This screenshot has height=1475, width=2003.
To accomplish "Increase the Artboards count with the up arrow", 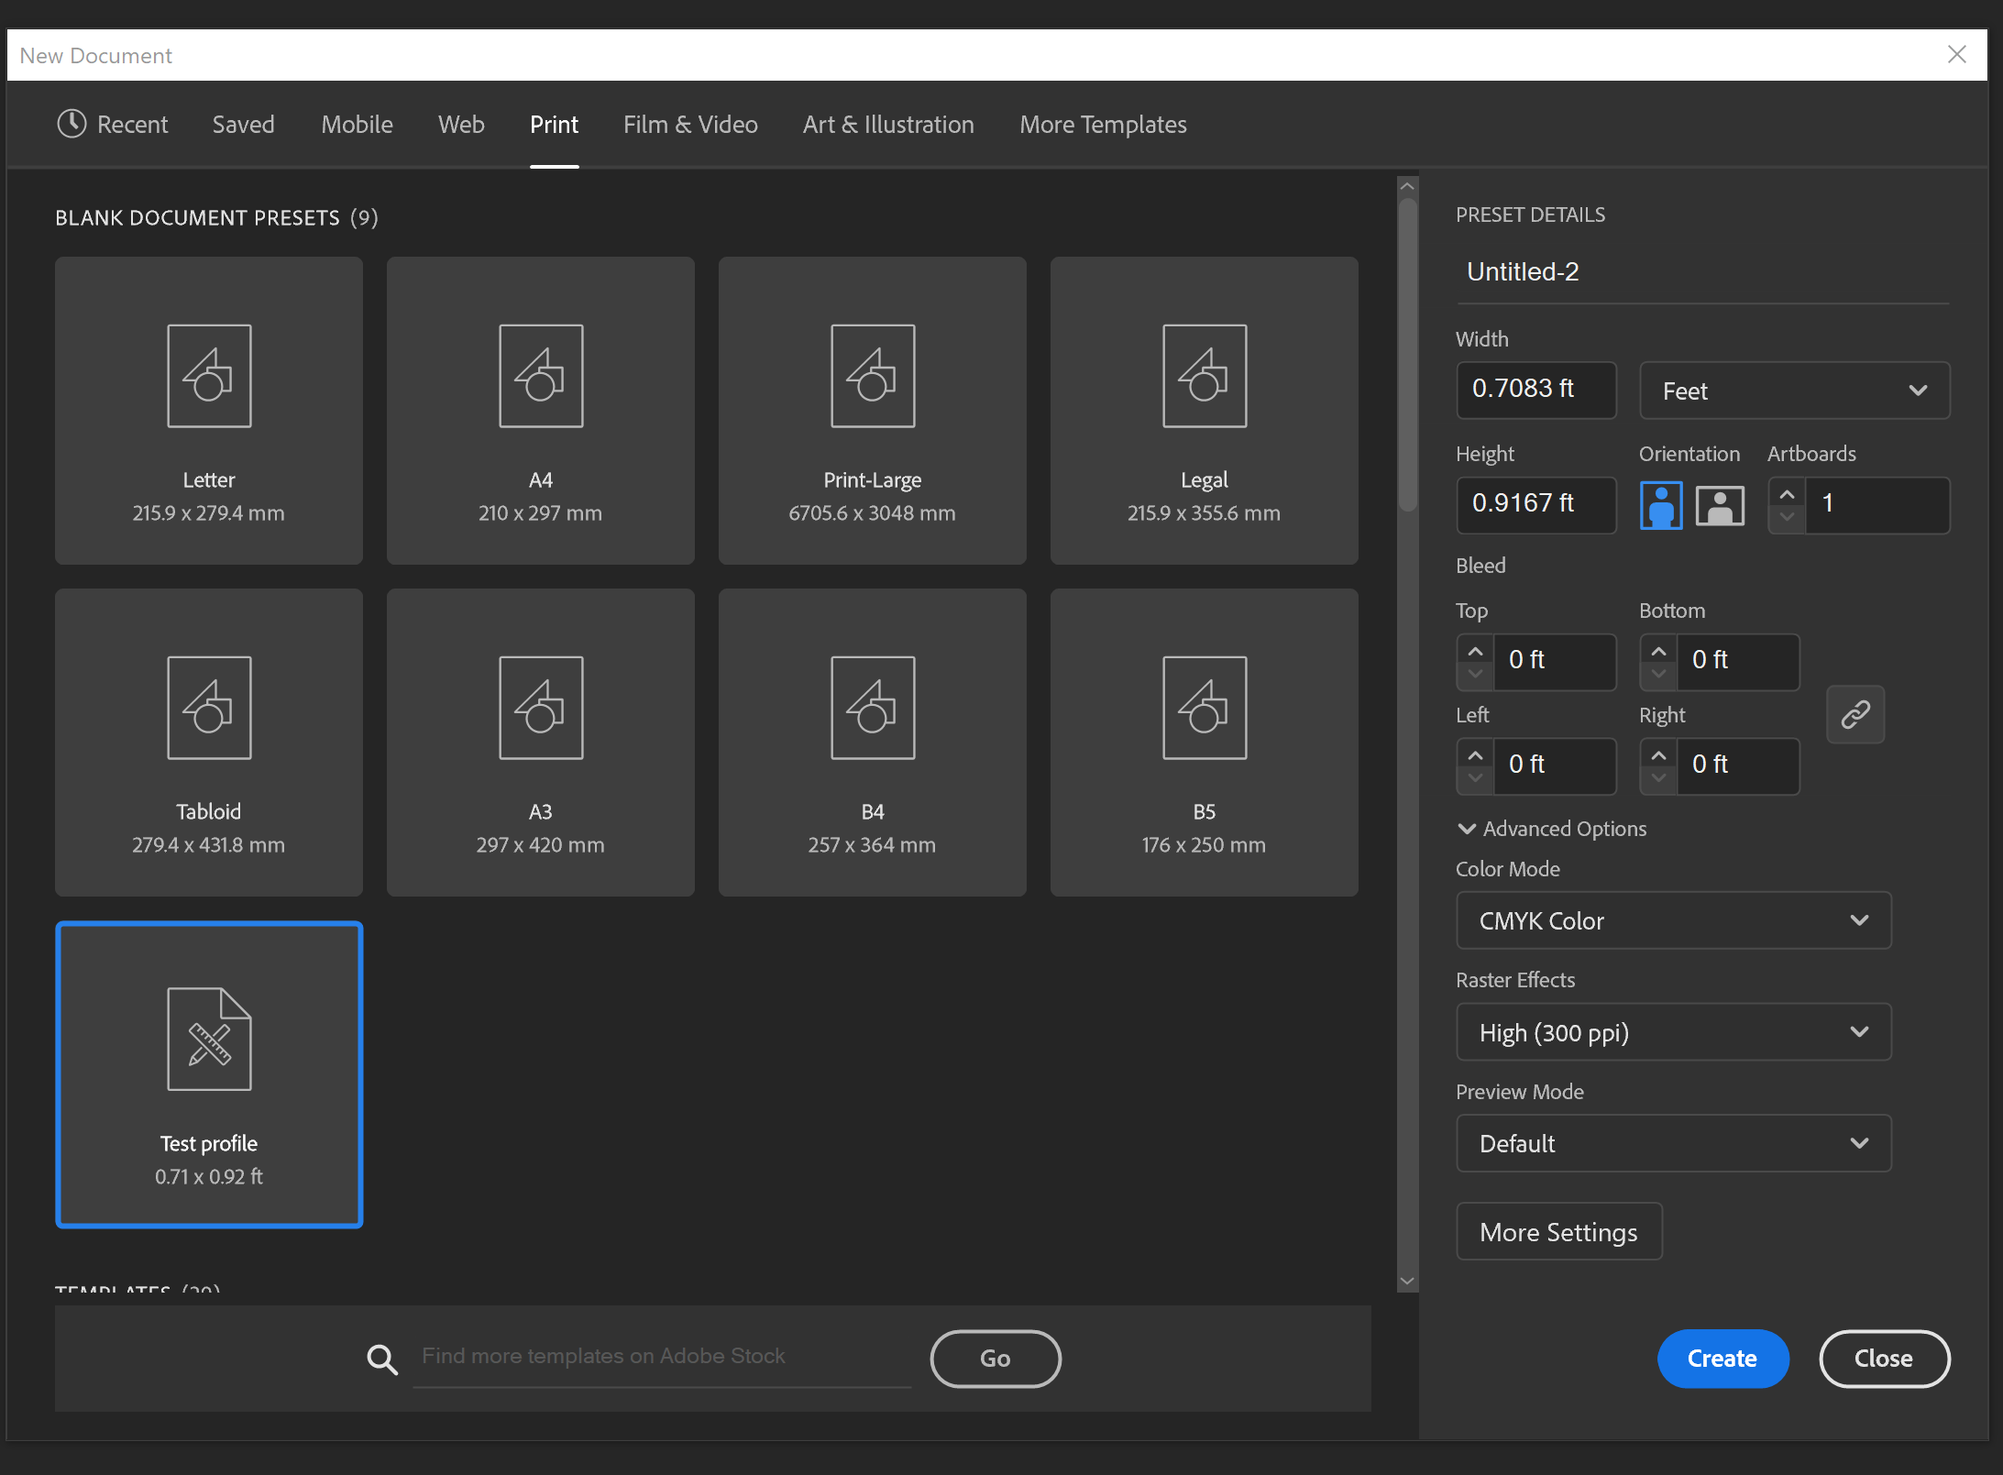I will tap(1785, 493).
